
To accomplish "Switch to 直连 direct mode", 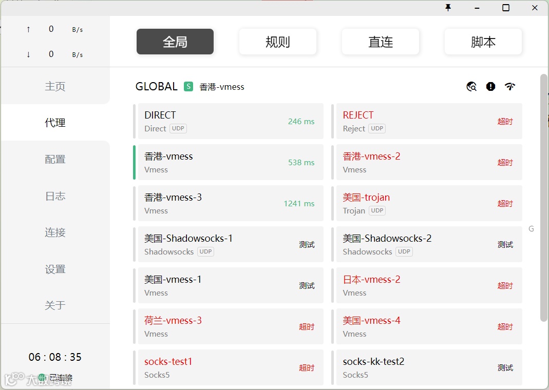I will (380, 42).
